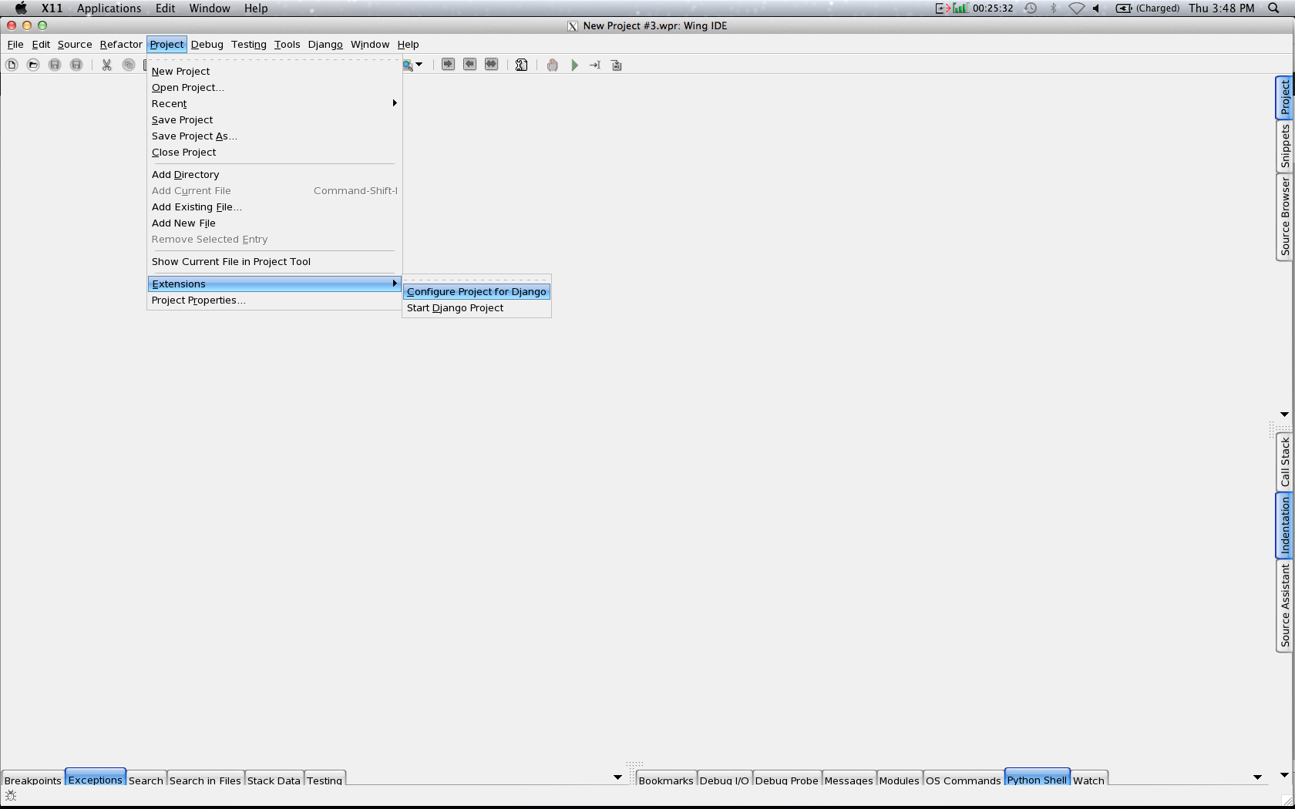Click the Time Machine clock icon

pyautogui.click(x=1031, y=8)
